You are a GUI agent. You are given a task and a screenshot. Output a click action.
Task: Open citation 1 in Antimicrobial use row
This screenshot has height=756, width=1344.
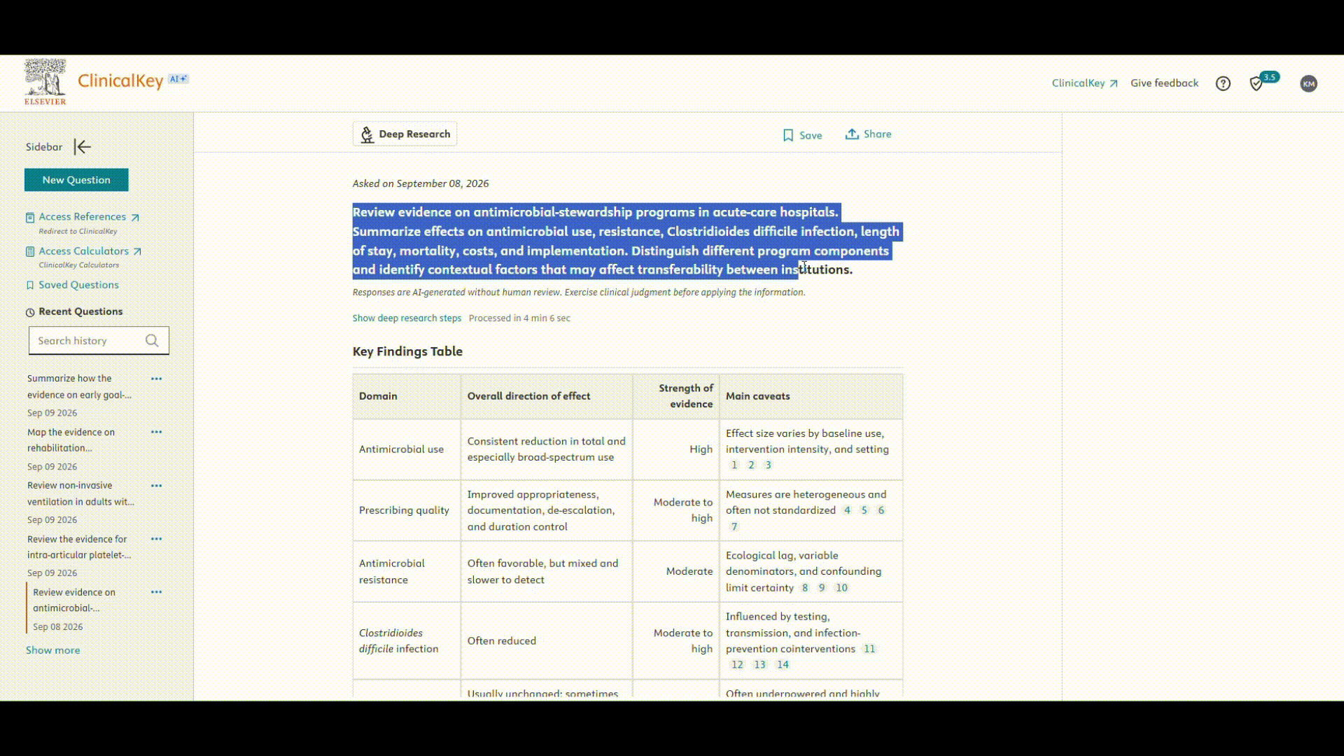[x=734, y=465]
